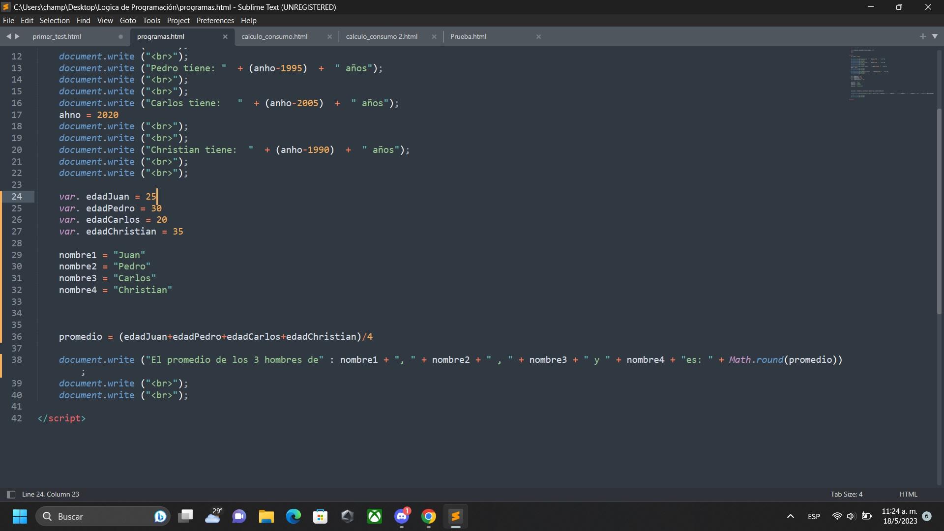Click the unsaved dot on primer_test.html tab

120,36
